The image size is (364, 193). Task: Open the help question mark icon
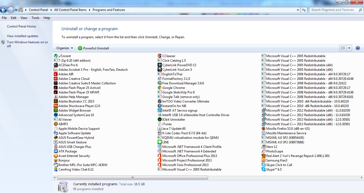pos(358,48)
